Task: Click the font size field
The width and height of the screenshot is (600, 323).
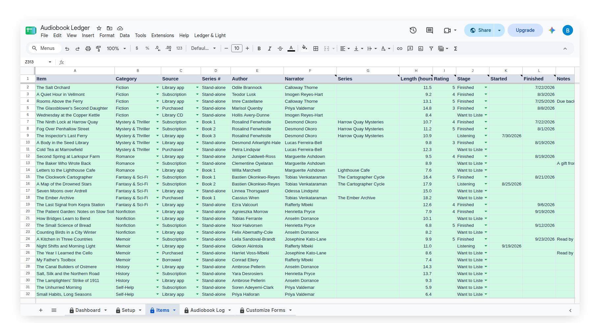Action: point(237,49)
